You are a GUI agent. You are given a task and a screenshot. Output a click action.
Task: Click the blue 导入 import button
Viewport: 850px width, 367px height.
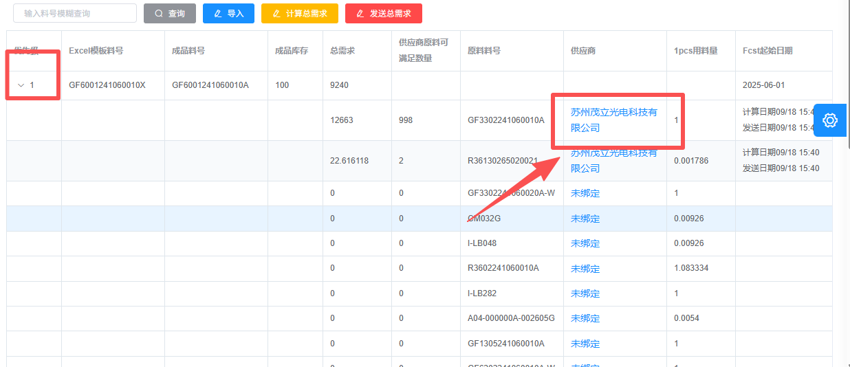coord(228,14)
